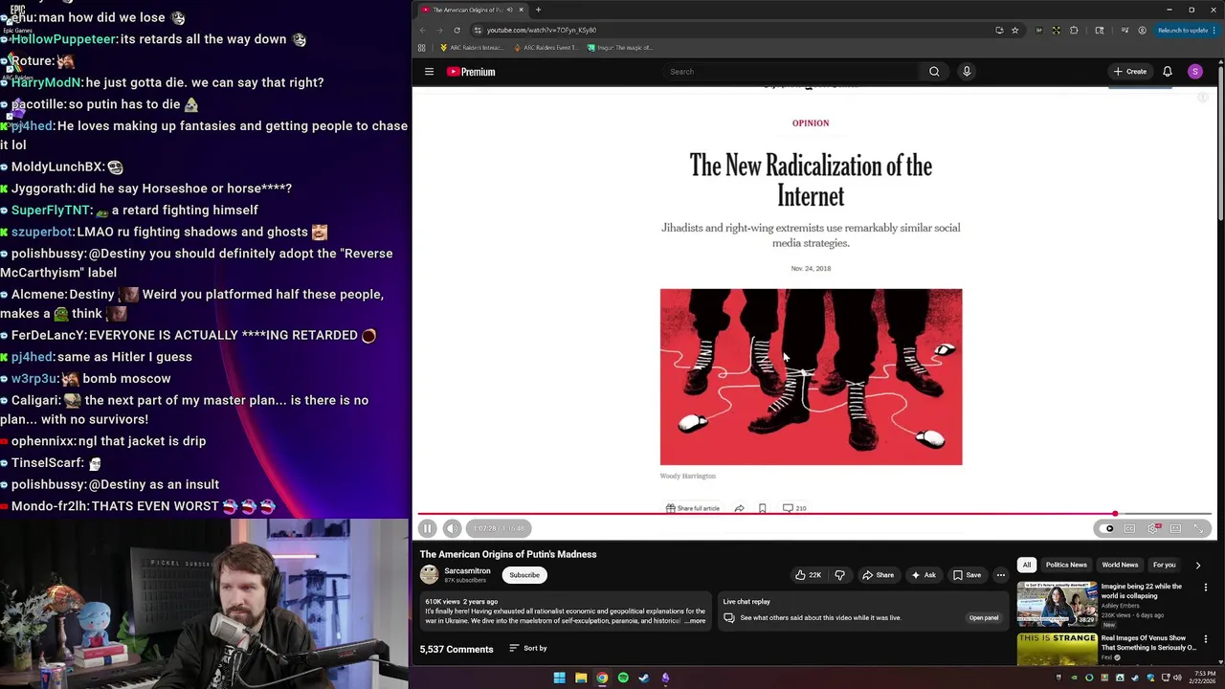The image size is (1225, 689).
Task: Mute the tab via the speaker icon
Action: tap(509, 10)
